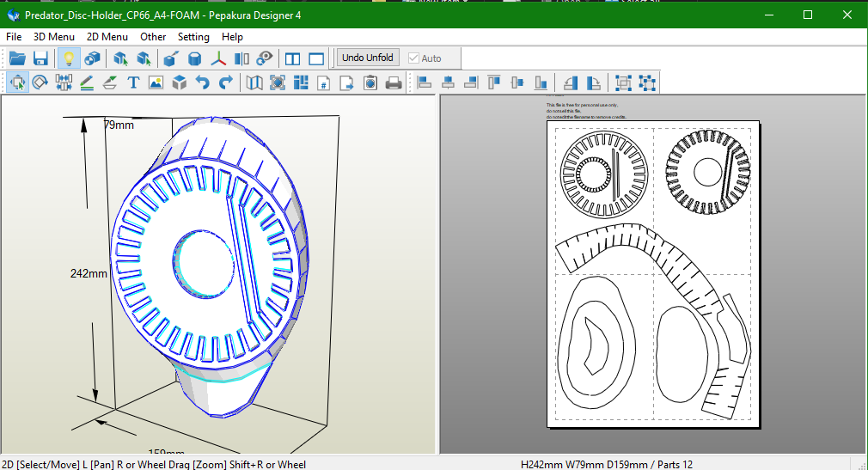Select the Text input T tool
Screen dimensions: 868x470
pyautogui.click(x=133, y=82)
